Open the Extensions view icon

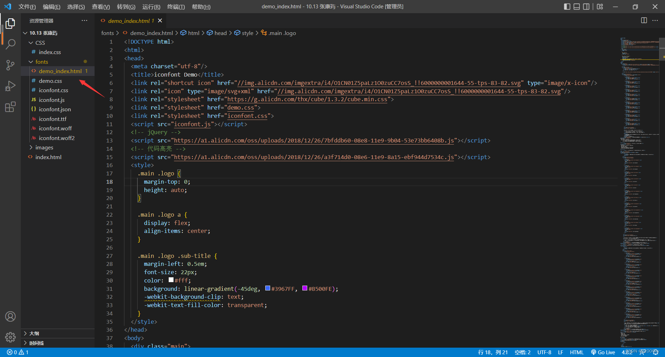point(10,107)
